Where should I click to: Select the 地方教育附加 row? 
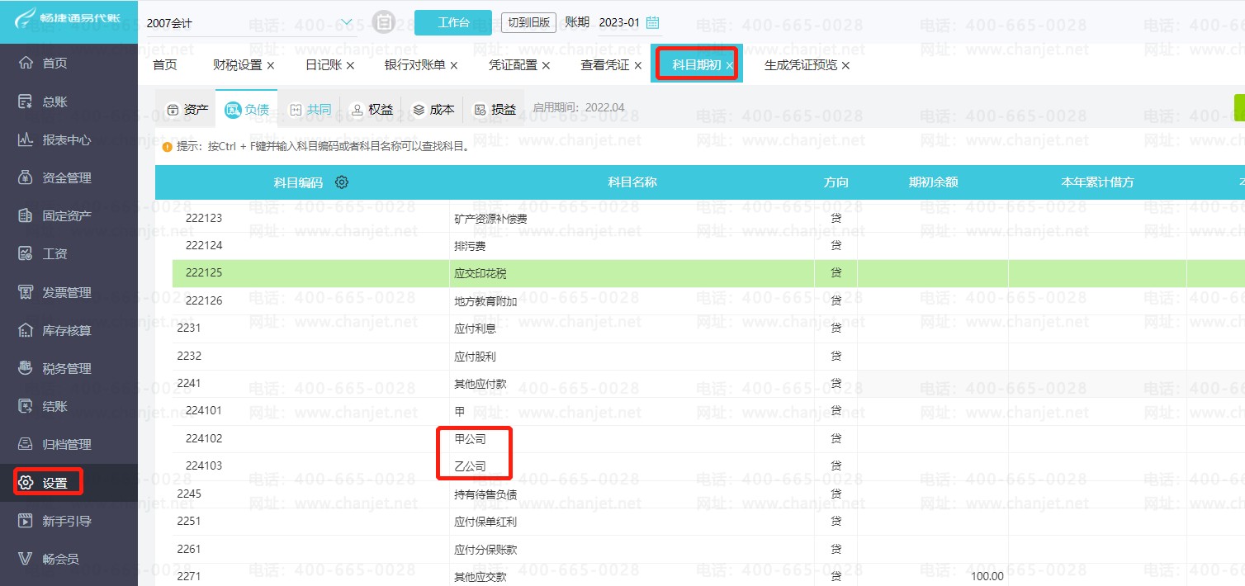click(708, 300)
